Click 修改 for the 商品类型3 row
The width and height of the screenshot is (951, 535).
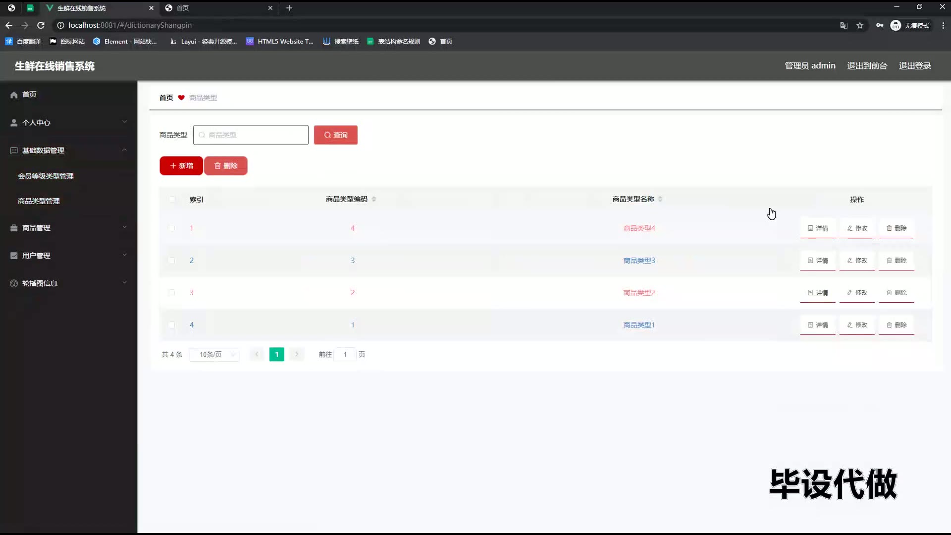pos(857,261)
